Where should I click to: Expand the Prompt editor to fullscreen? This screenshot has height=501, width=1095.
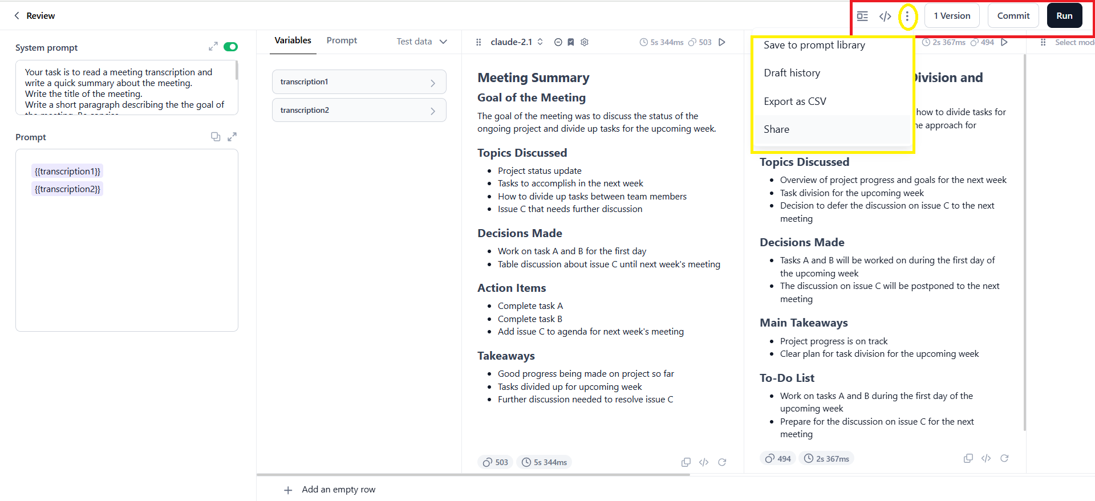[x=232, y=137]
